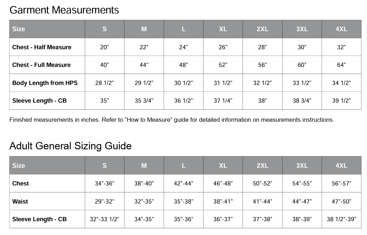The height and width of the screenshot is (235, 367).
Task: Click 4XL header in Adult General Sizing Guide
Action: tap(341, 165)
